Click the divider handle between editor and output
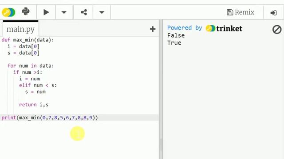Screen dimensions: 284x159 pos(161,144)
